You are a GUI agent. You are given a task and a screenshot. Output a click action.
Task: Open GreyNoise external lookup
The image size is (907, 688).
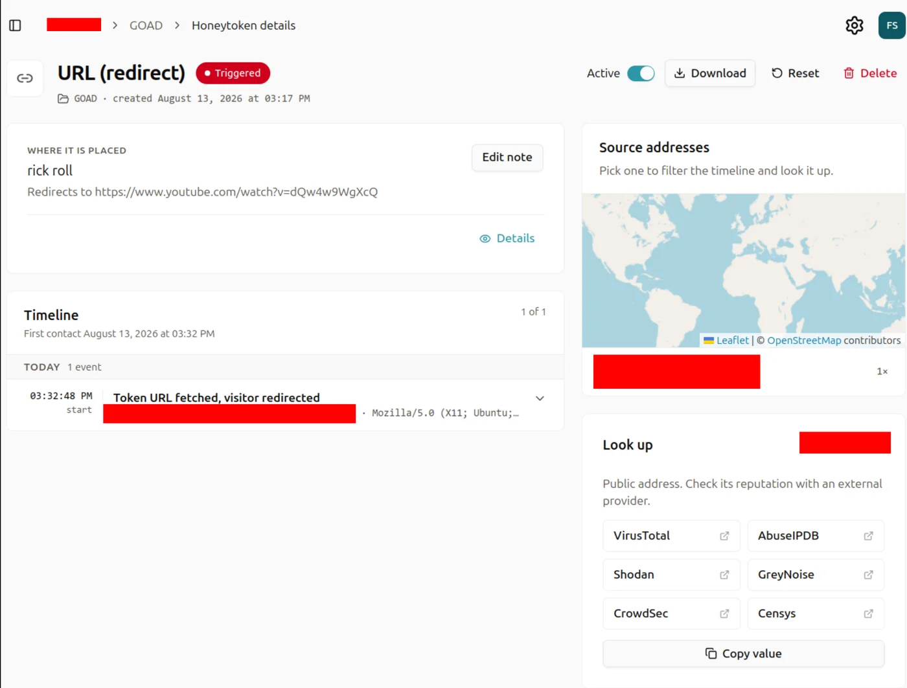click(x=816, y=575)
